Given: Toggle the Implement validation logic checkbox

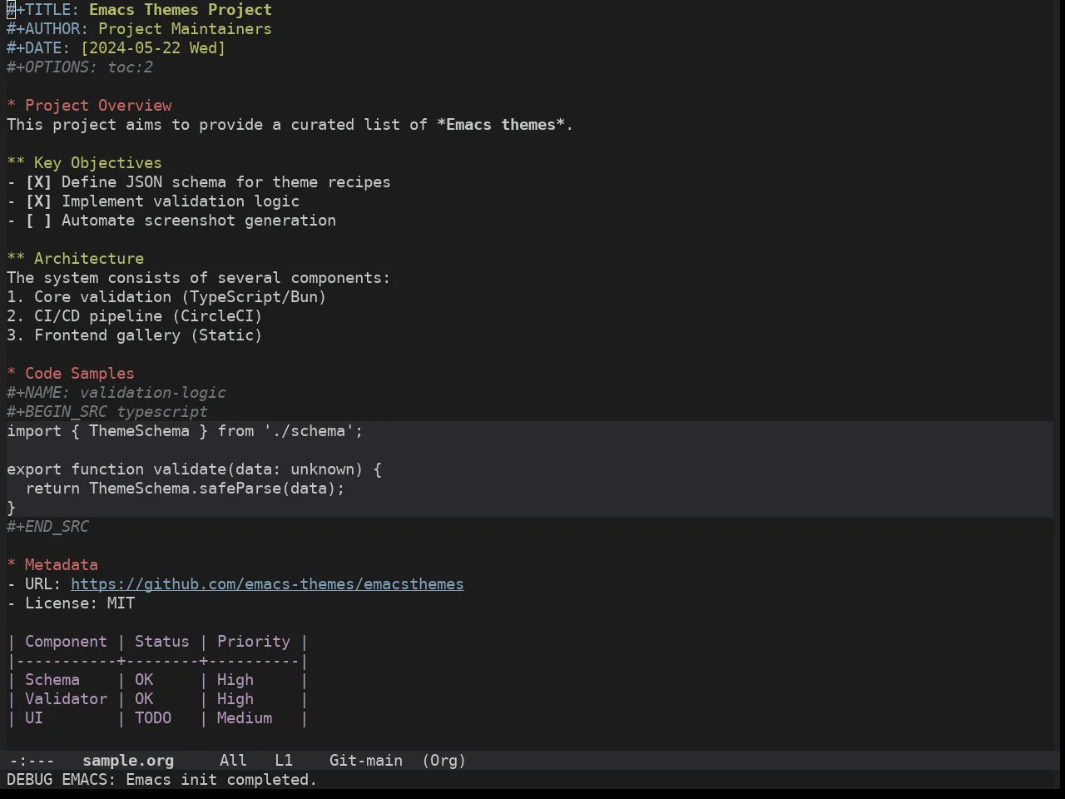Looking at the screenshot, I should tap(38, 201).
